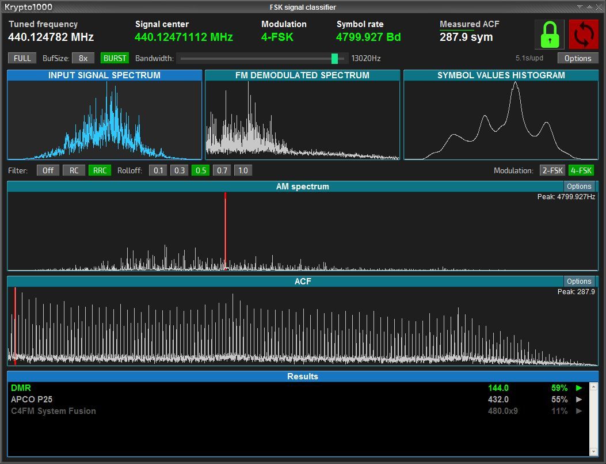Click the Peak: 4799.927Hz label
The height and width of the screenshot is (464, 606).
tap(566, 197)
